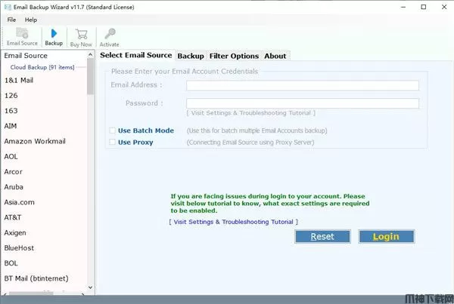Click the Login button
The image size is (454, 304).
pos(386,236)
